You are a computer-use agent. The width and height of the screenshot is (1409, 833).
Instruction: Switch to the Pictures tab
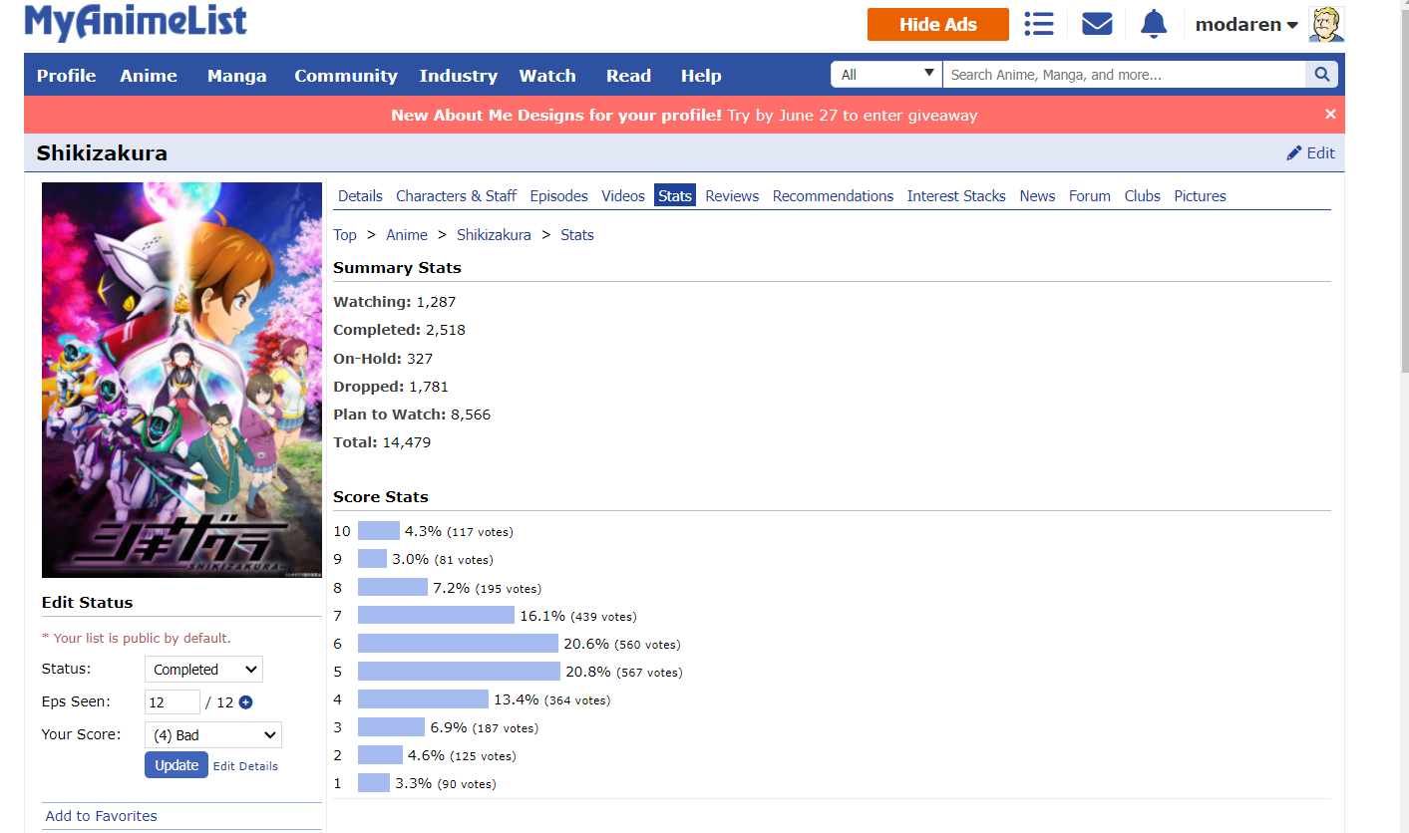[x=1200, y=196]
